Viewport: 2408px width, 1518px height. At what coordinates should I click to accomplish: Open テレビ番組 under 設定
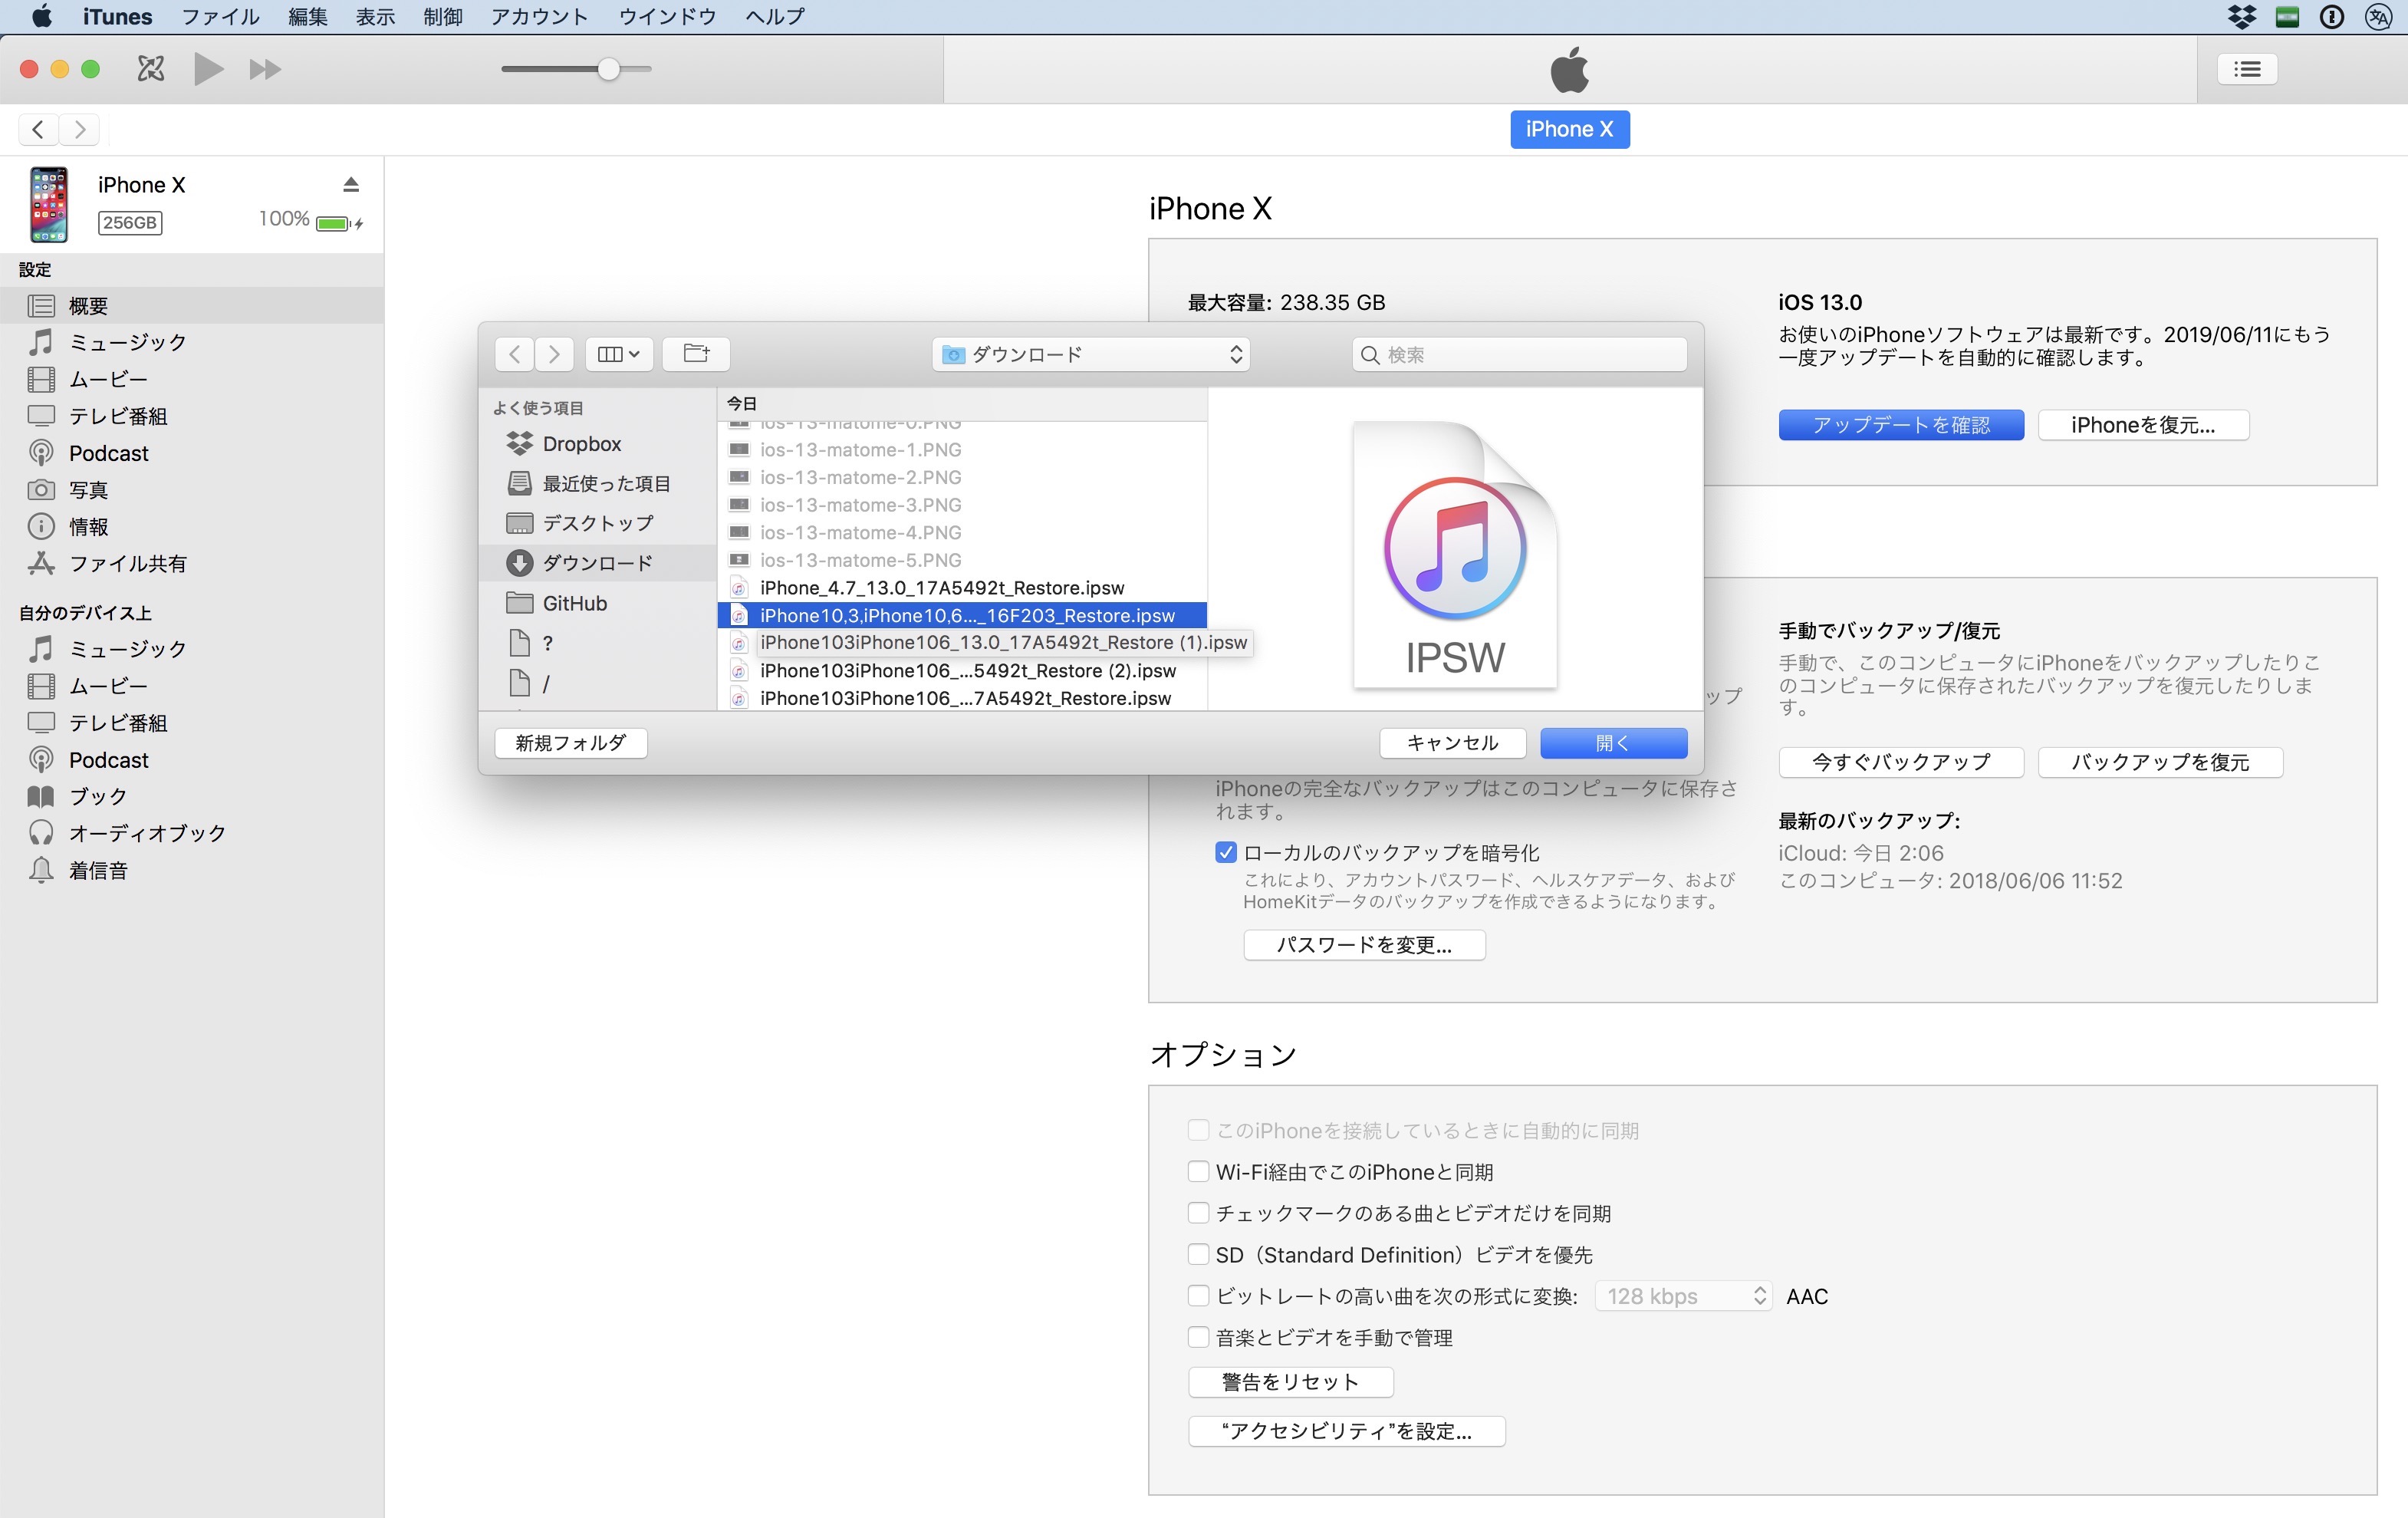[x=192, y=416]
